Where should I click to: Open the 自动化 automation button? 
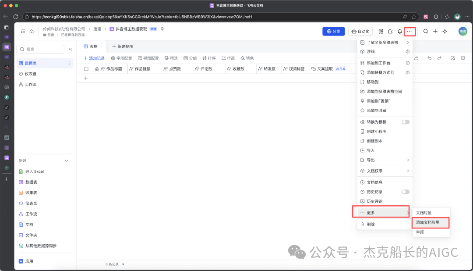tap(360, 32)
